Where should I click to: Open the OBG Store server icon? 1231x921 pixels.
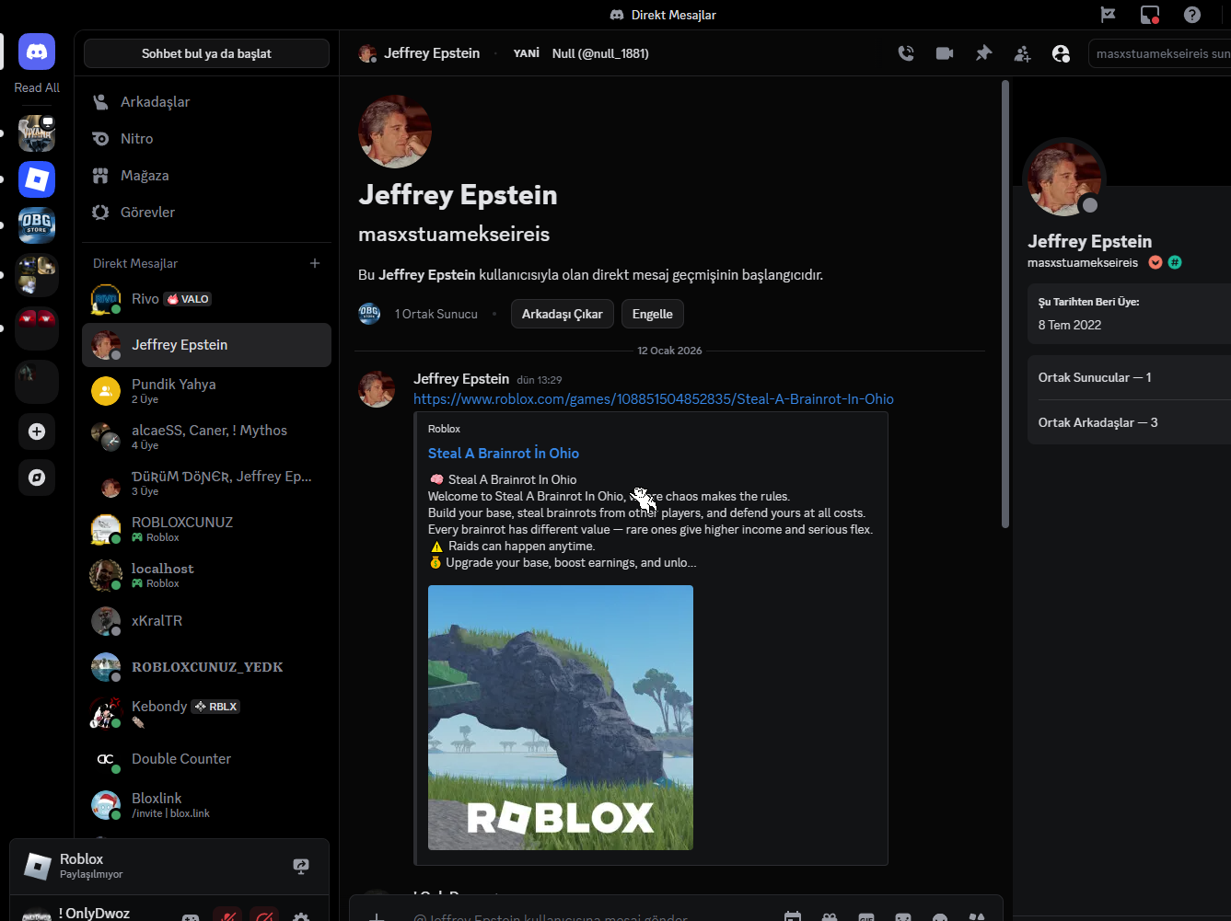tap(37, 225)
